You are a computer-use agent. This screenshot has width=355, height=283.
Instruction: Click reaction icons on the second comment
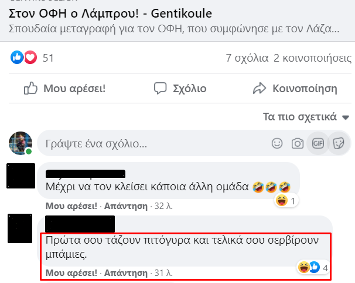point(308,268)
